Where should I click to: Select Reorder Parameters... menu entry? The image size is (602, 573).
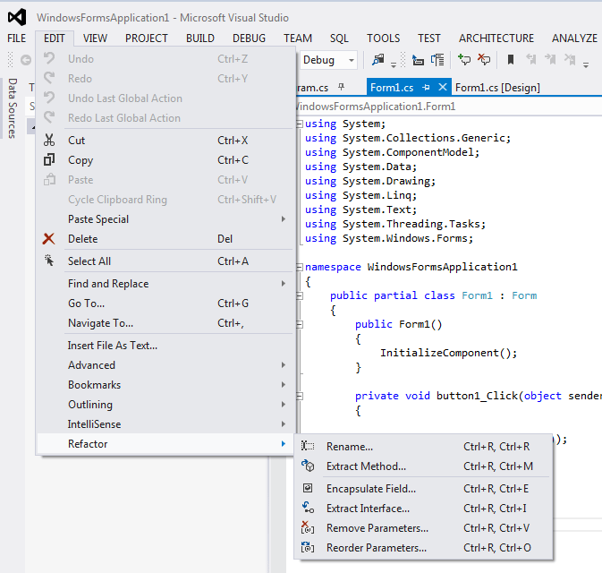(x=423, y=547)
